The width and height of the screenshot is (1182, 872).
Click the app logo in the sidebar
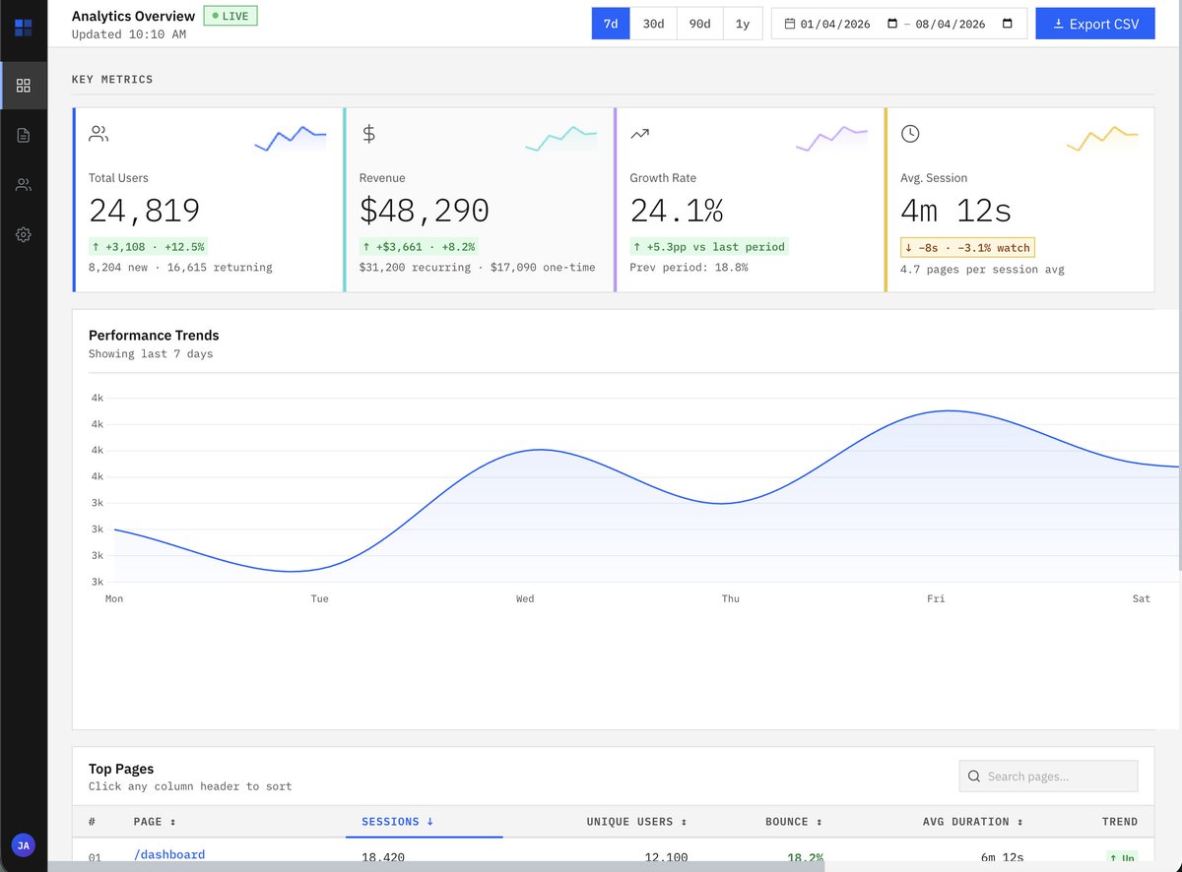(x=24, y=27)
